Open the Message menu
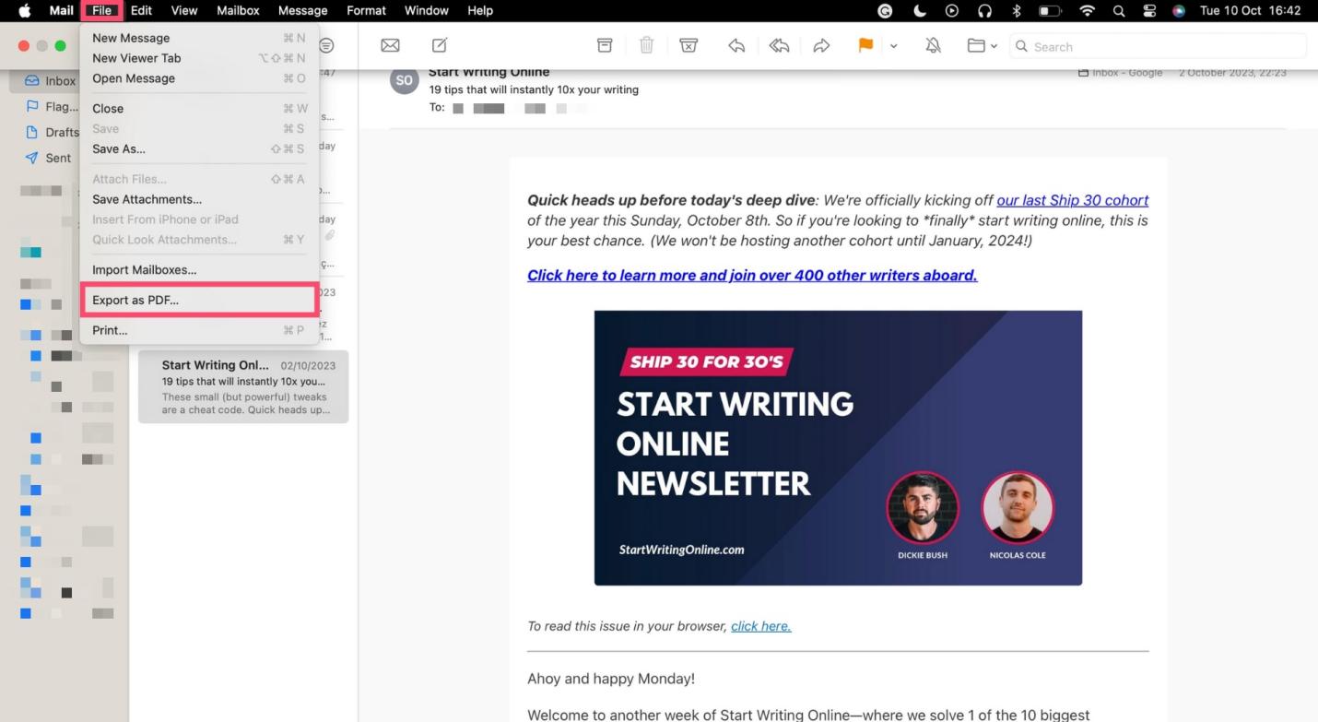The height and width of the screenshot is (722, 1318). [x=302, y=10]
